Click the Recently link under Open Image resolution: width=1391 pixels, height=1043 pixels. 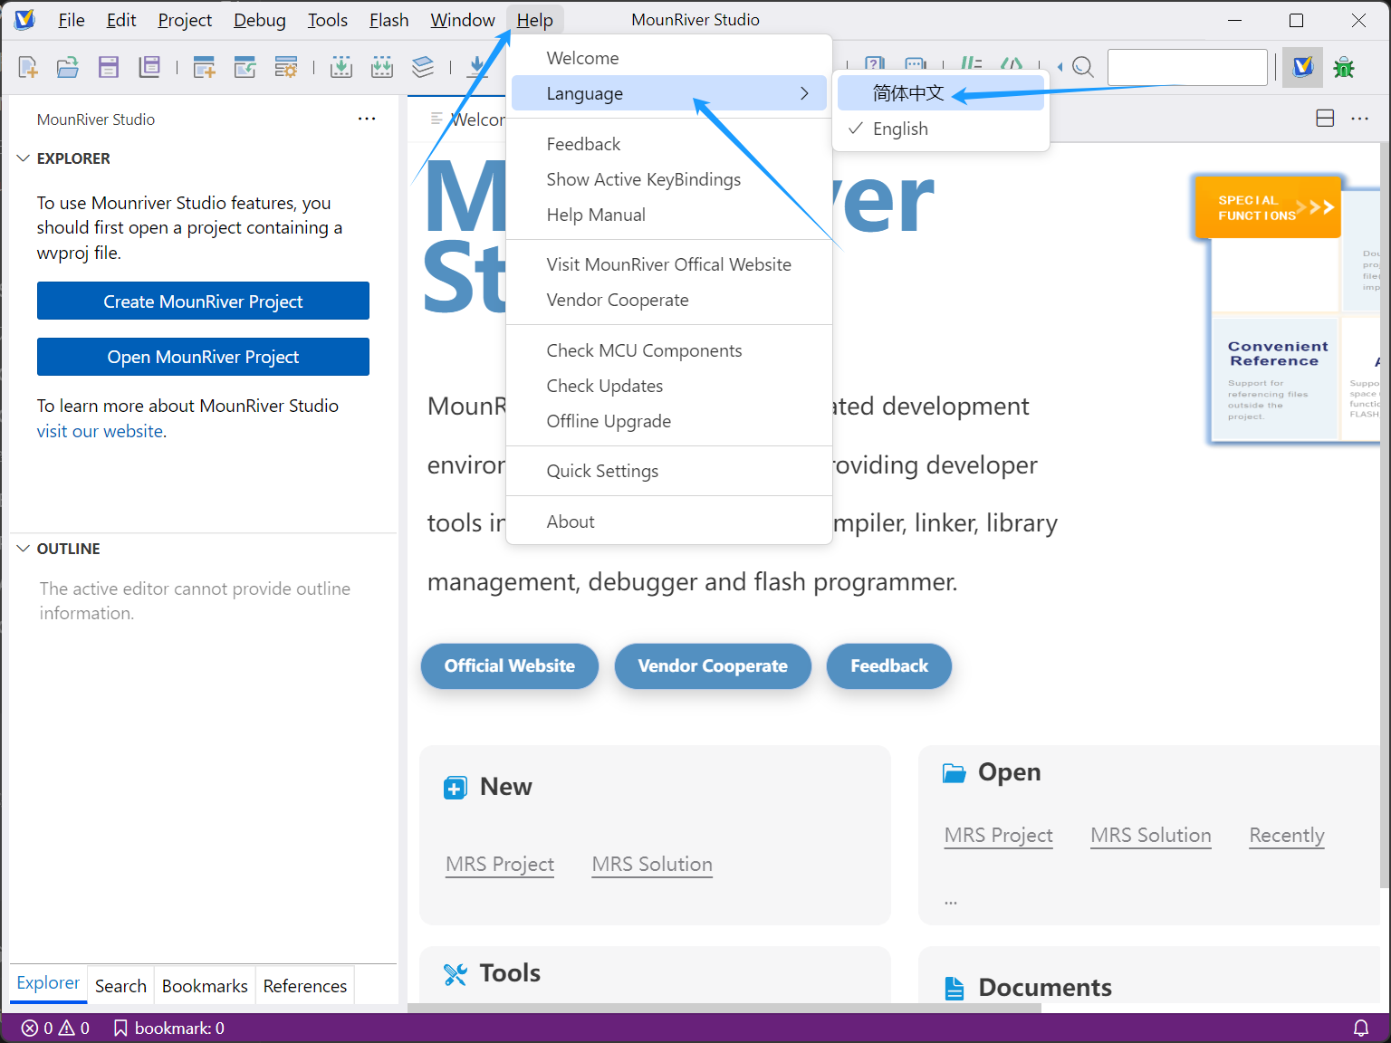[1287, 835]
